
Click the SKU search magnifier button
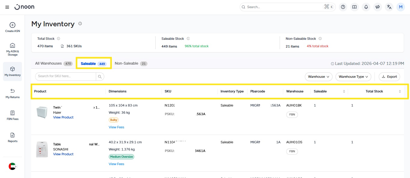100,77
